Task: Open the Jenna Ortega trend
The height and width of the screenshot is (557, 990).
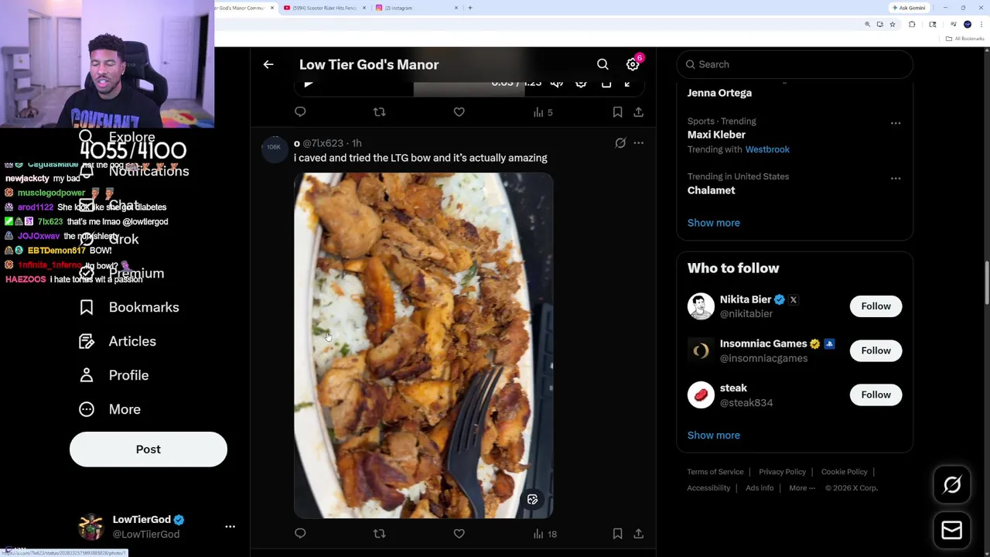Action: [x=719, y=93]
